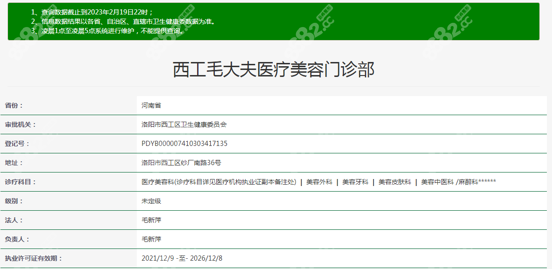Click 美容牙科 in the subjects row
This screenshot has width=552, height=269.
[355, 182]
